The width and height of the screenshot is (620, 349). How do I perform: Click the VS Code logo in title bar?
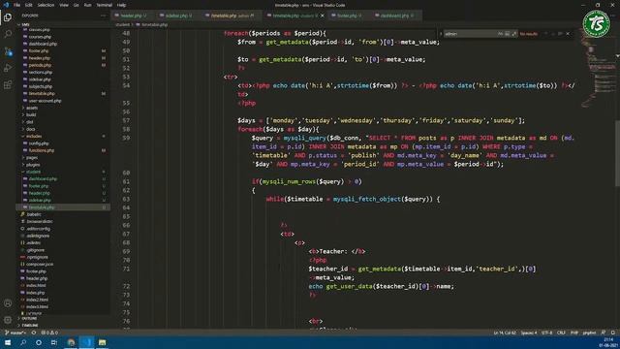tap(6, 5)
